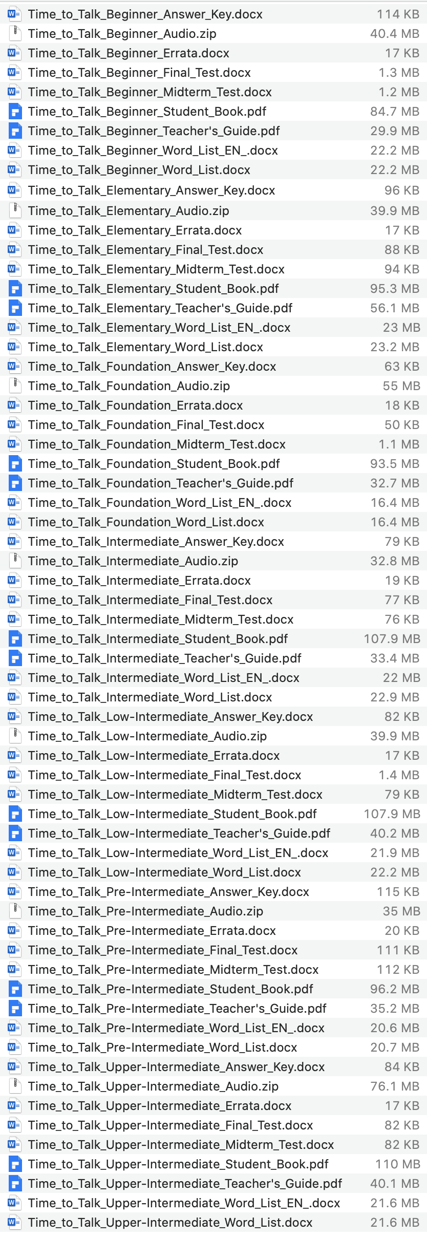
Task: Select Time_to_Talk_Low-Intermediate_Answer_Key.docx file name
Action: 170,717
